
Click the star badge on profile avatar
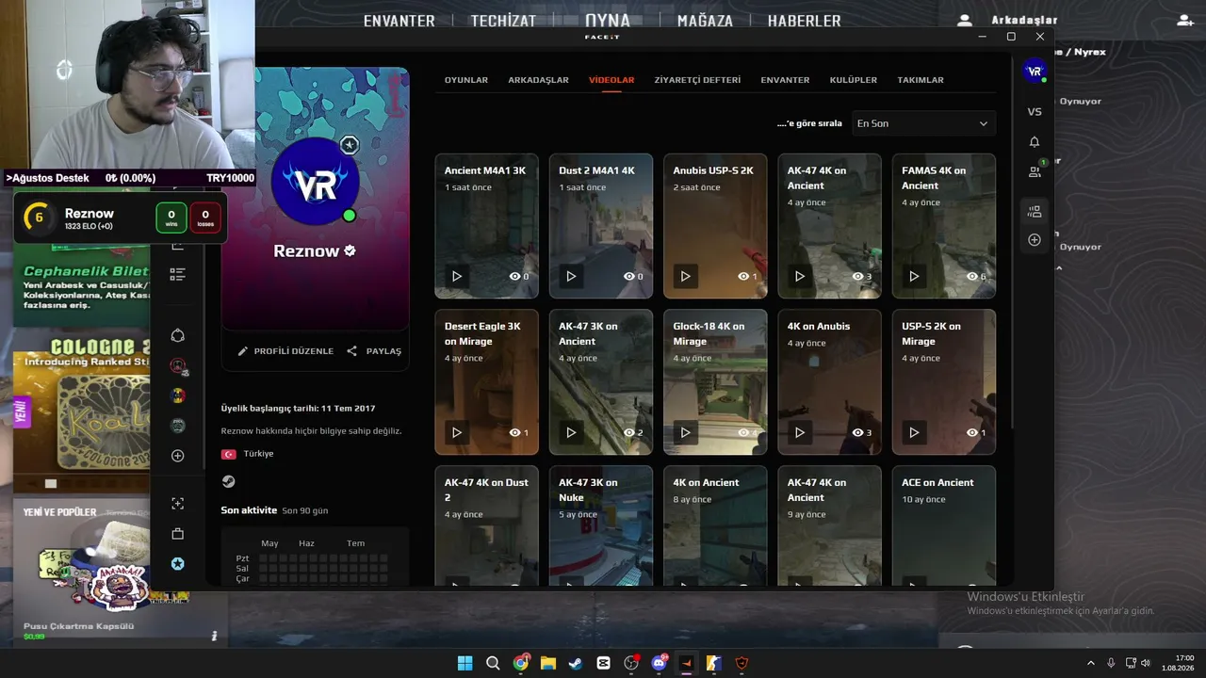click(x=350, y=145)
